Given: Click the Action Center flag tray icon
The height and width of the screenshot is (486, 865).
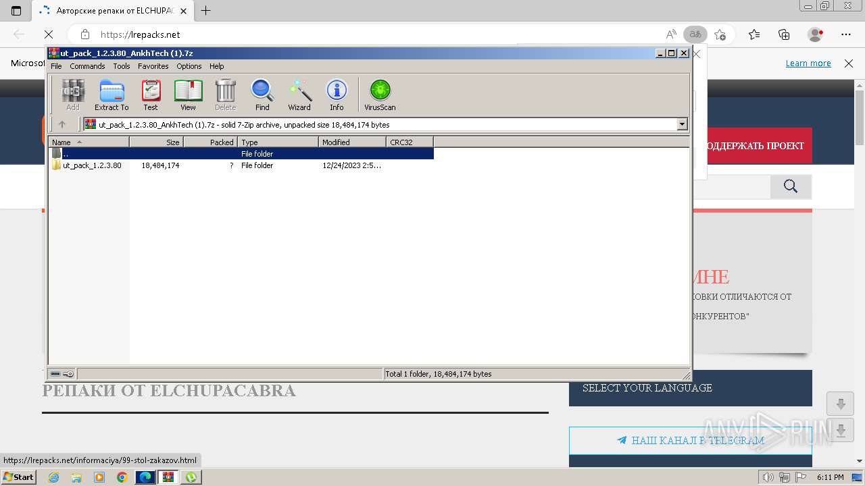Looking at the screenshot, I should coord(800,477).
